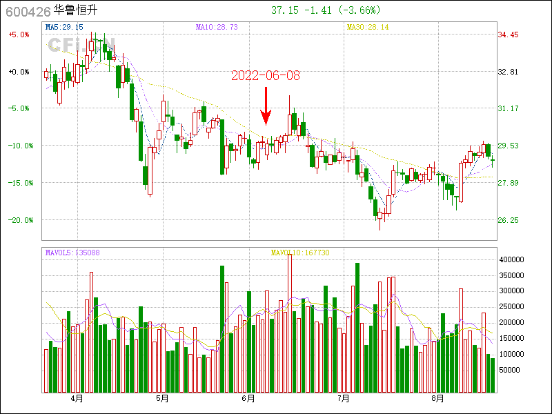This screenshot has height=414, width=552.
Task: Click the -20.0% axis label
Action: 21,220
